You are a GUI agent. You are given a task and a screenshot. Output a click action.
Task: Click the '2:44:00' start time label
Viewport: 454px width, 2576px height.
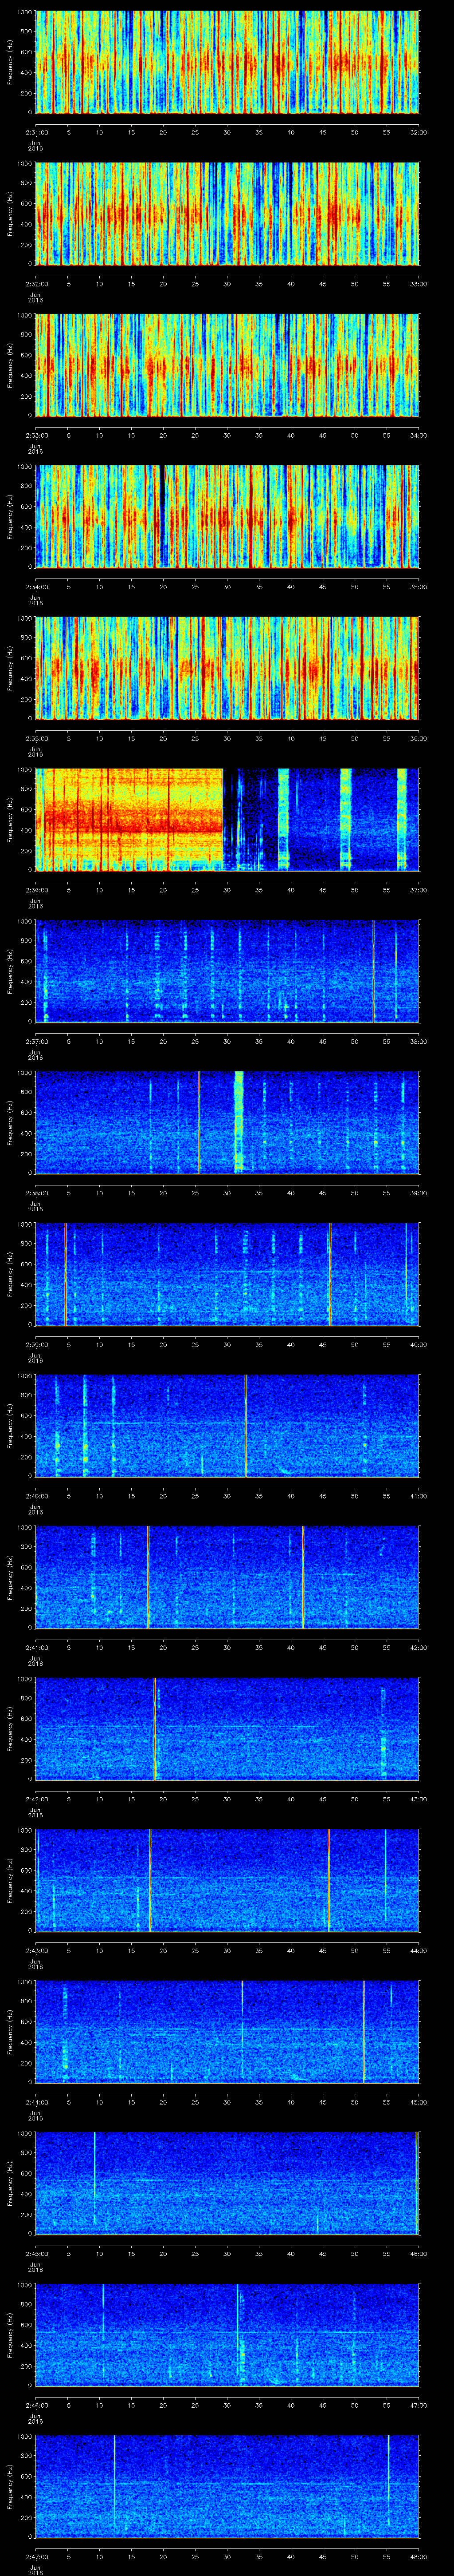click(36, 2101)
